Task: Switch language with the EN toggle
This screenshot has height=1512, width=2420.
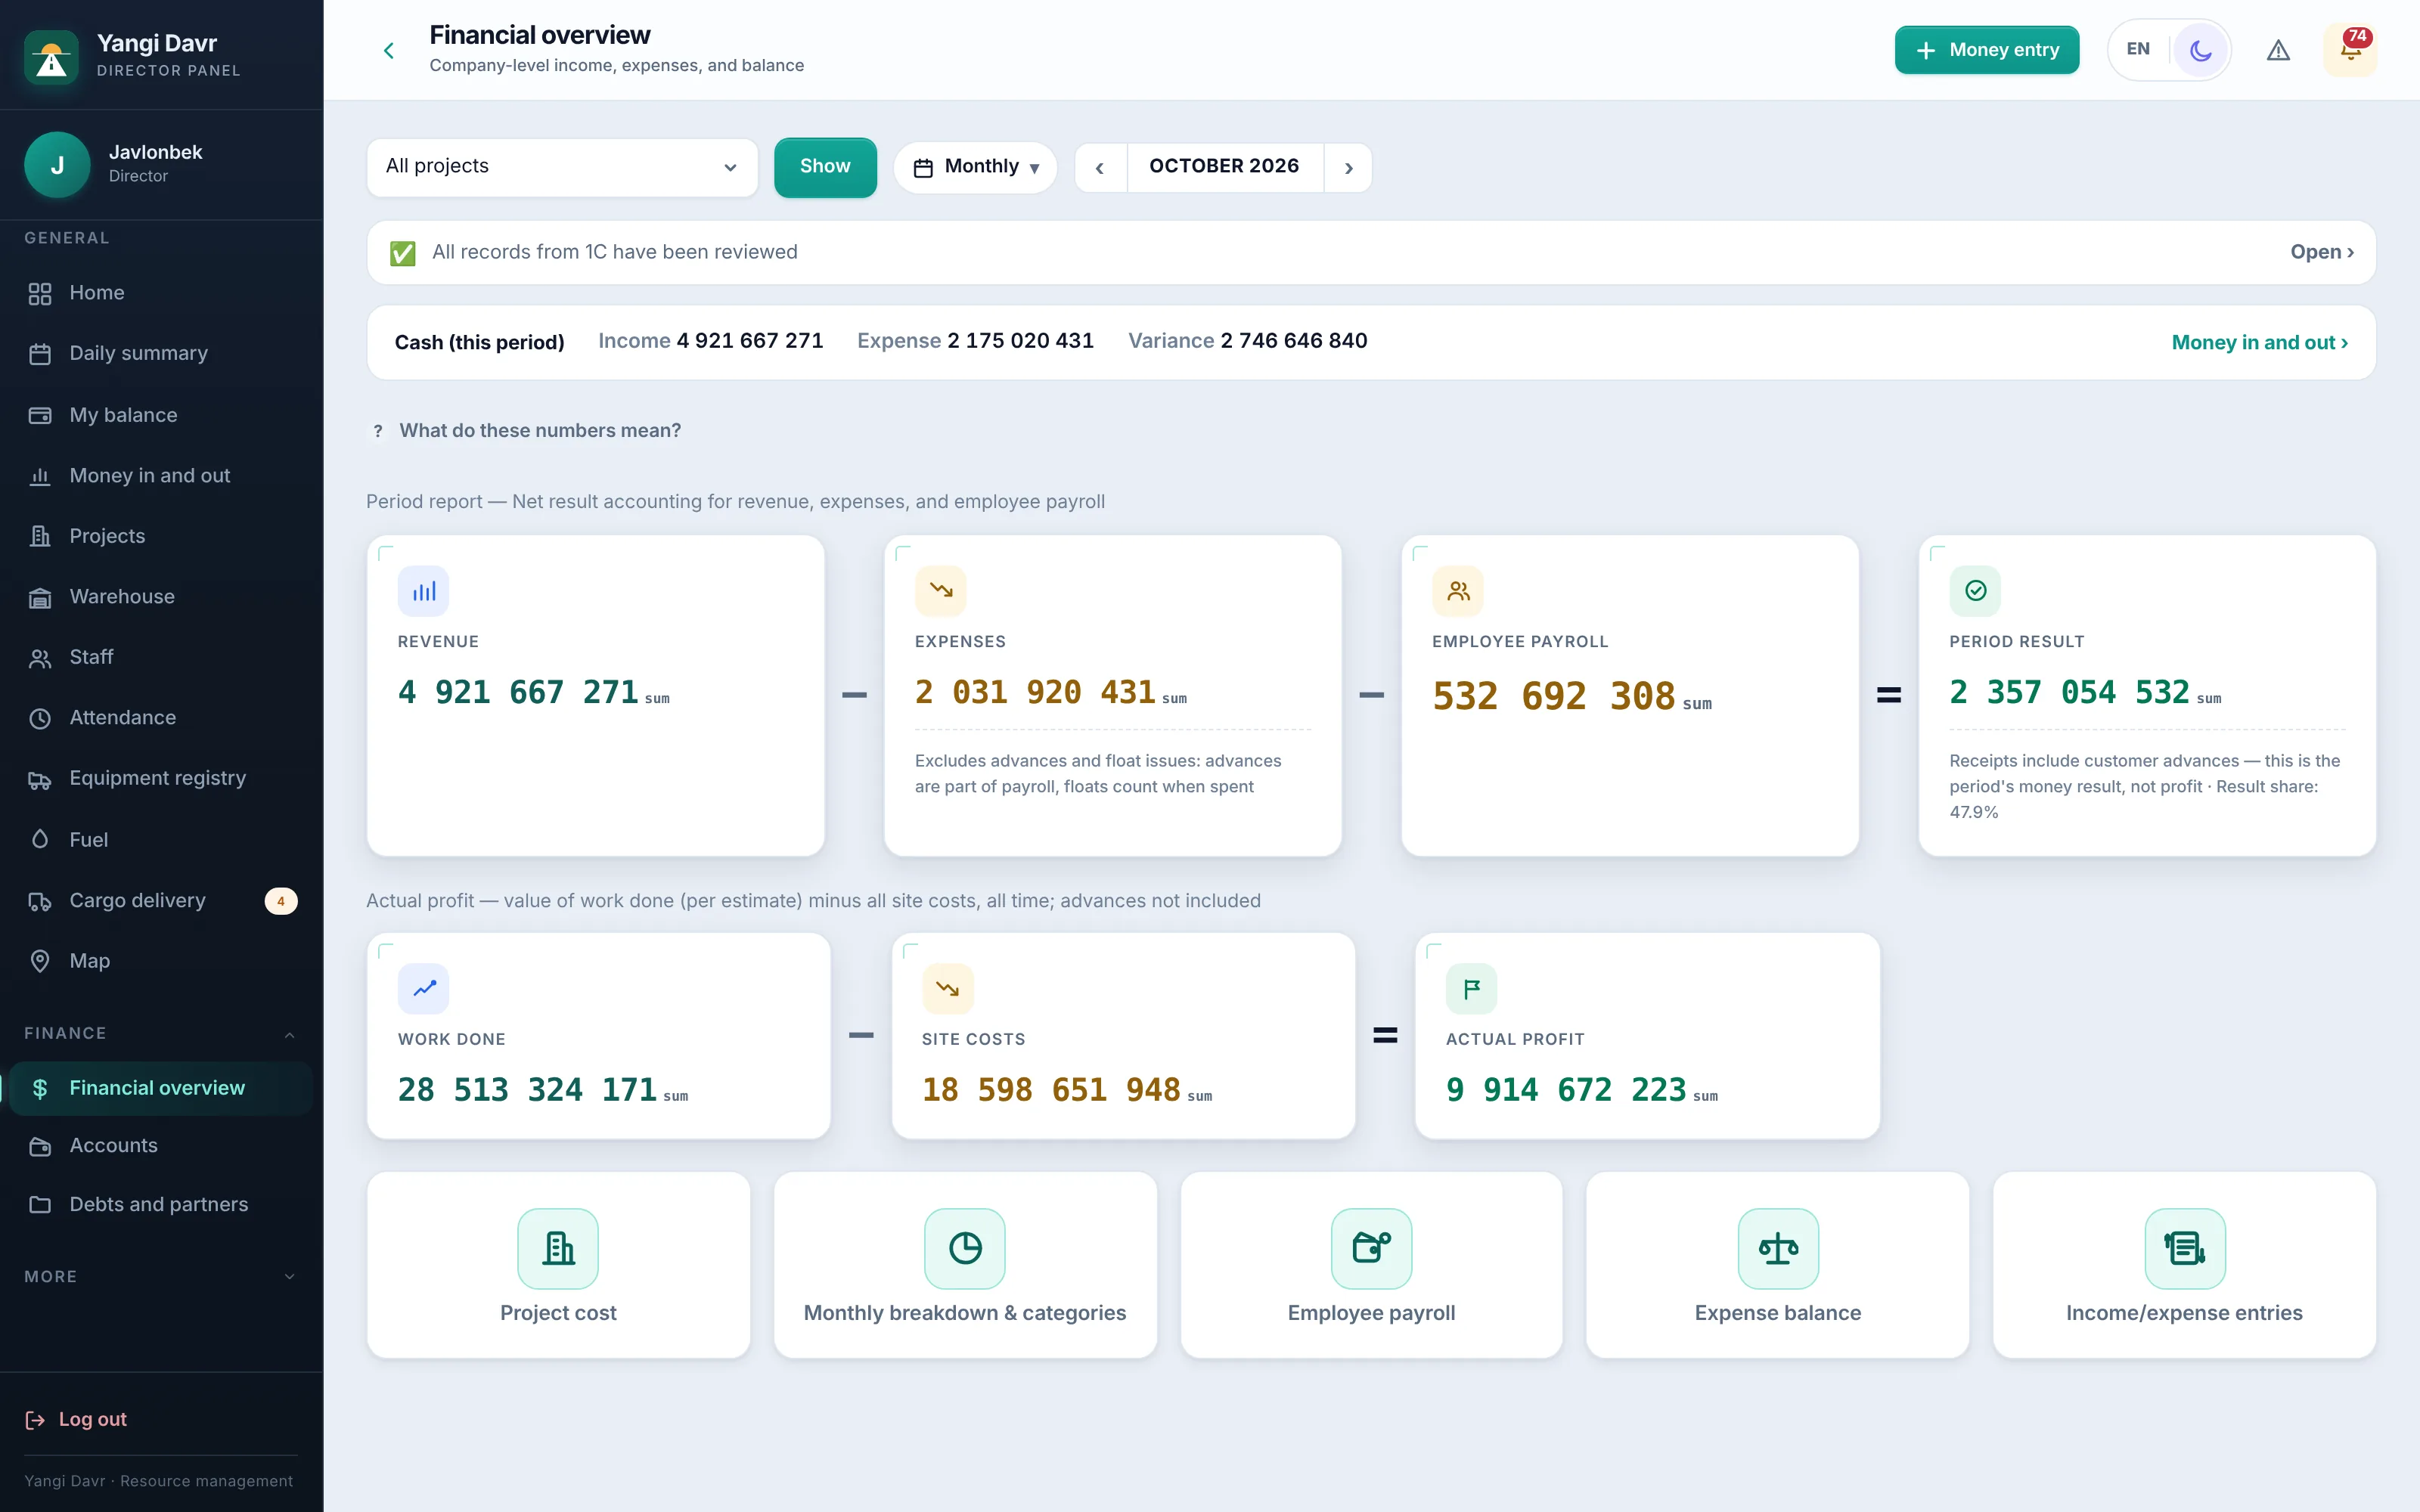Action: tap(2138, 49)
